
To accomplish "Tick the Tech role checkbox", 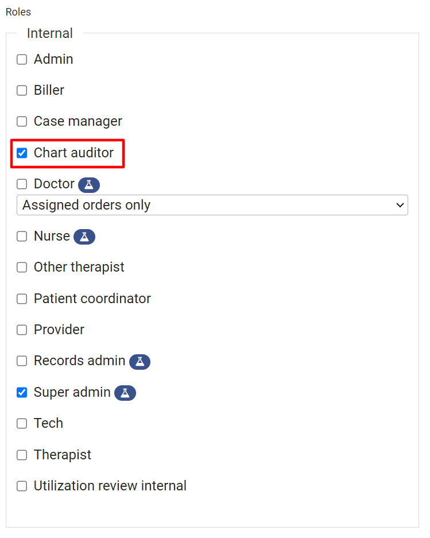I will coord(22,423).
